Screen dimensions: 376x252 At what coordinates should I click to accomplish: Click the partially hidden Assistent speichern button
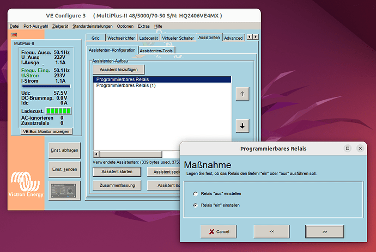point(163,172)
